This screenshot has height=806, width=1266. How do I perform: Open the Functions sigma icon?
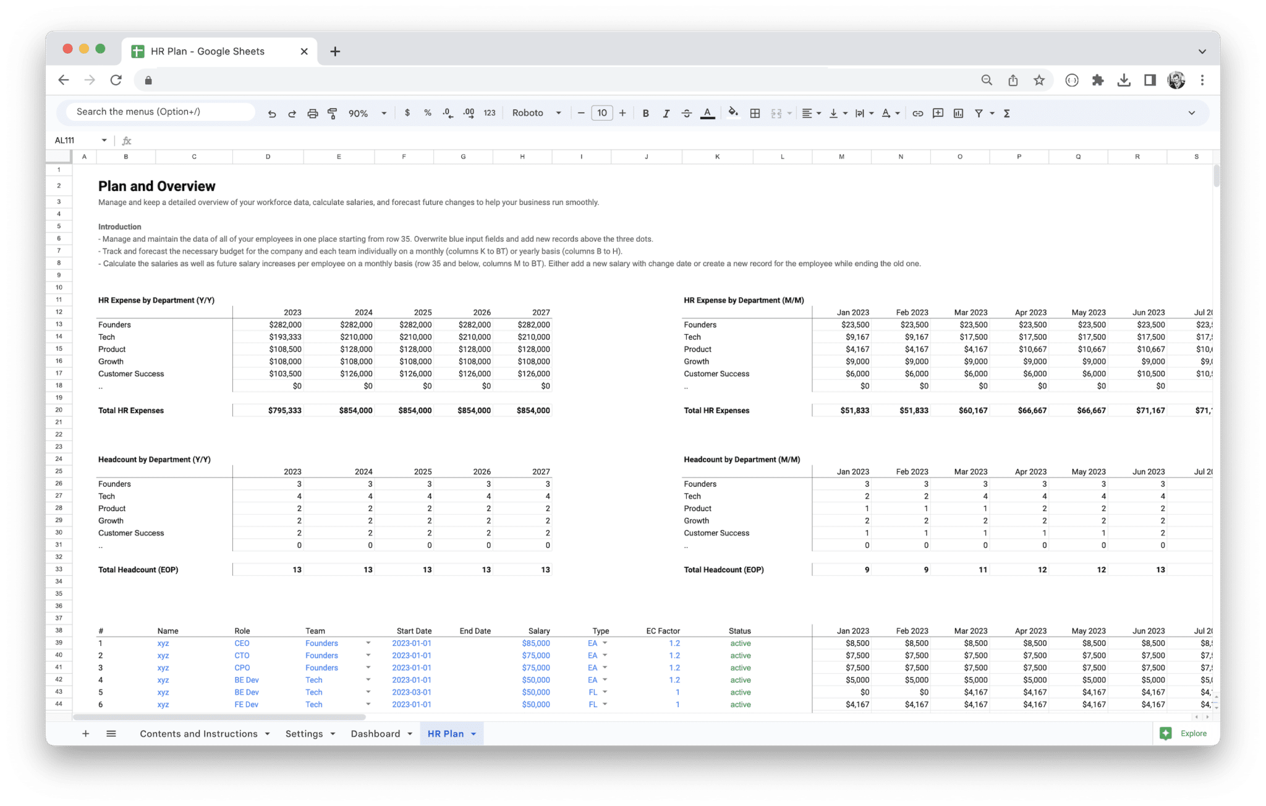(x=1006, y=113)
